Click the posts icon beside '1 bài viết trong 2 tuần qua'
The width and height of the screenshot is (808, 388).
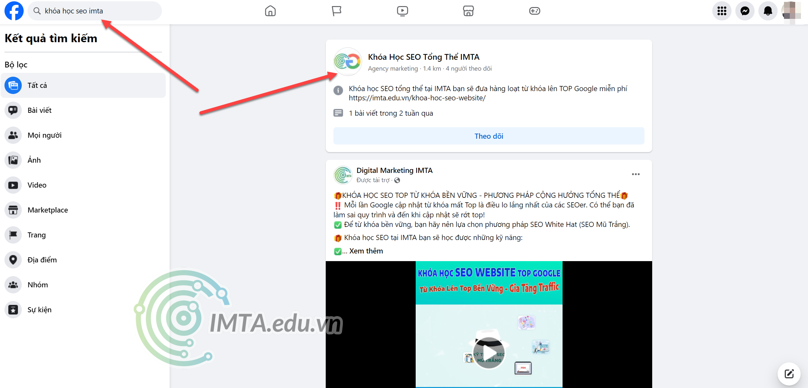[338, 113]
